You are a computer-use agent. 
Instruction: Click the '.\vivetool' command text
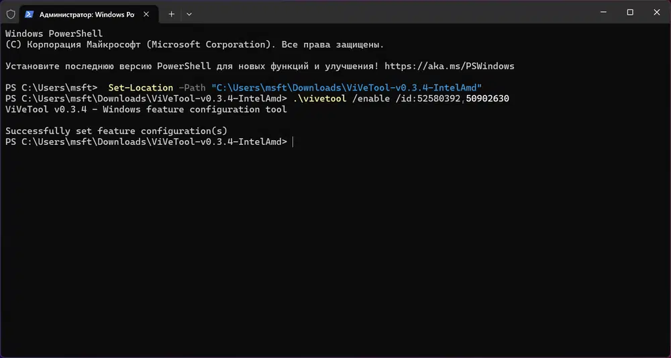(x=319, y=99)
